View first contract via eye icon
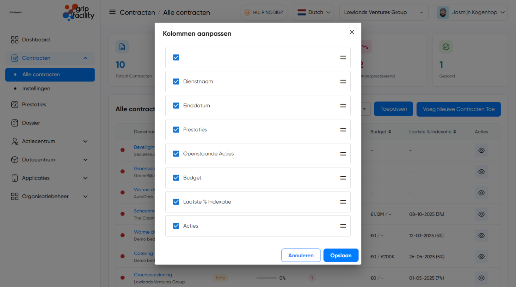 481,150
